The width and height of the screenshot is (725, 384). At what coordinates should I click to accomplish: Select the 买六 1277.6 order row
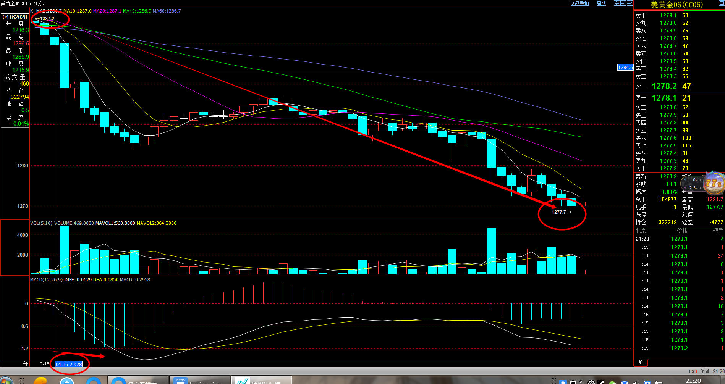[679, 138]
